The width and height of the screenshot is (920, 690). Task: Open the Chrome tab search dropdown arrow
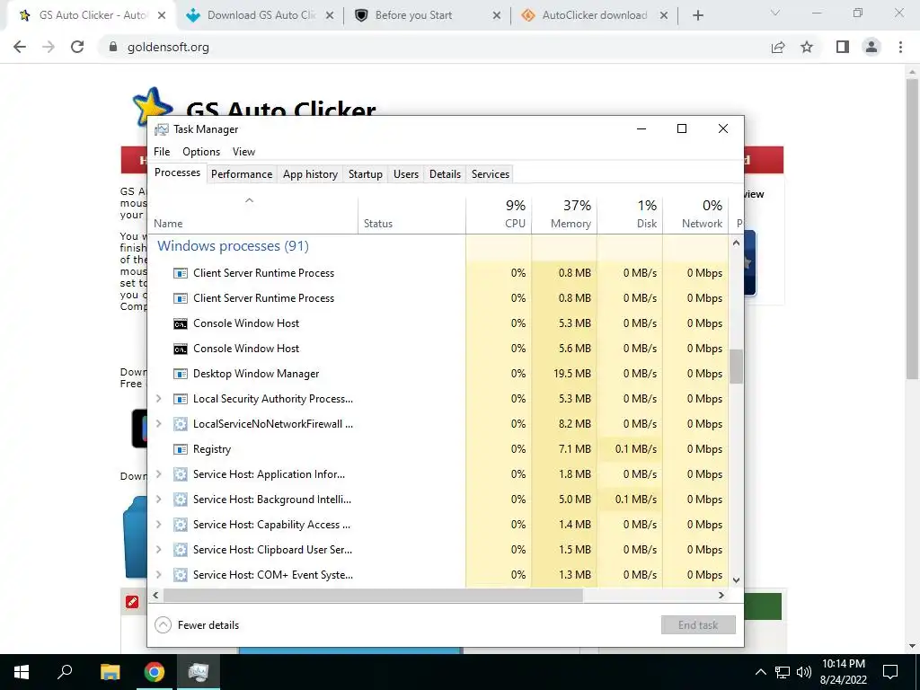775,13
